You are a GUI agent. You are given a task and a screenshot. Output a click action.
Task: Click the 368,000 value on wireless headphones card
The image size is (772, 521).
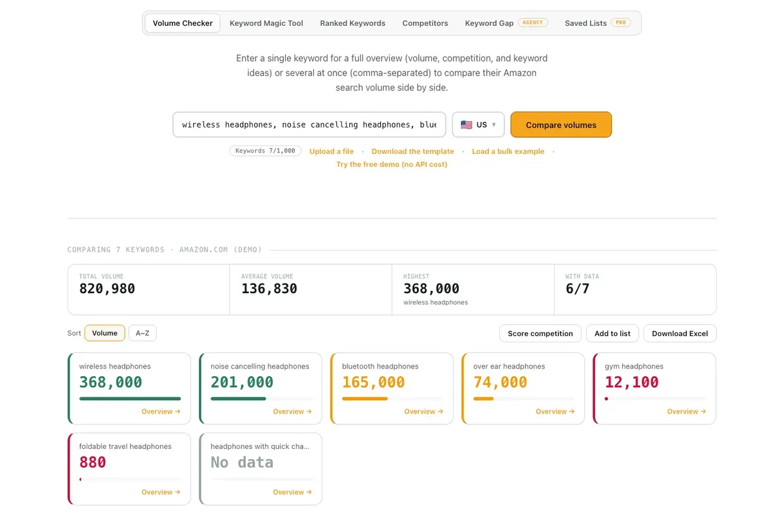pos(111,382)
